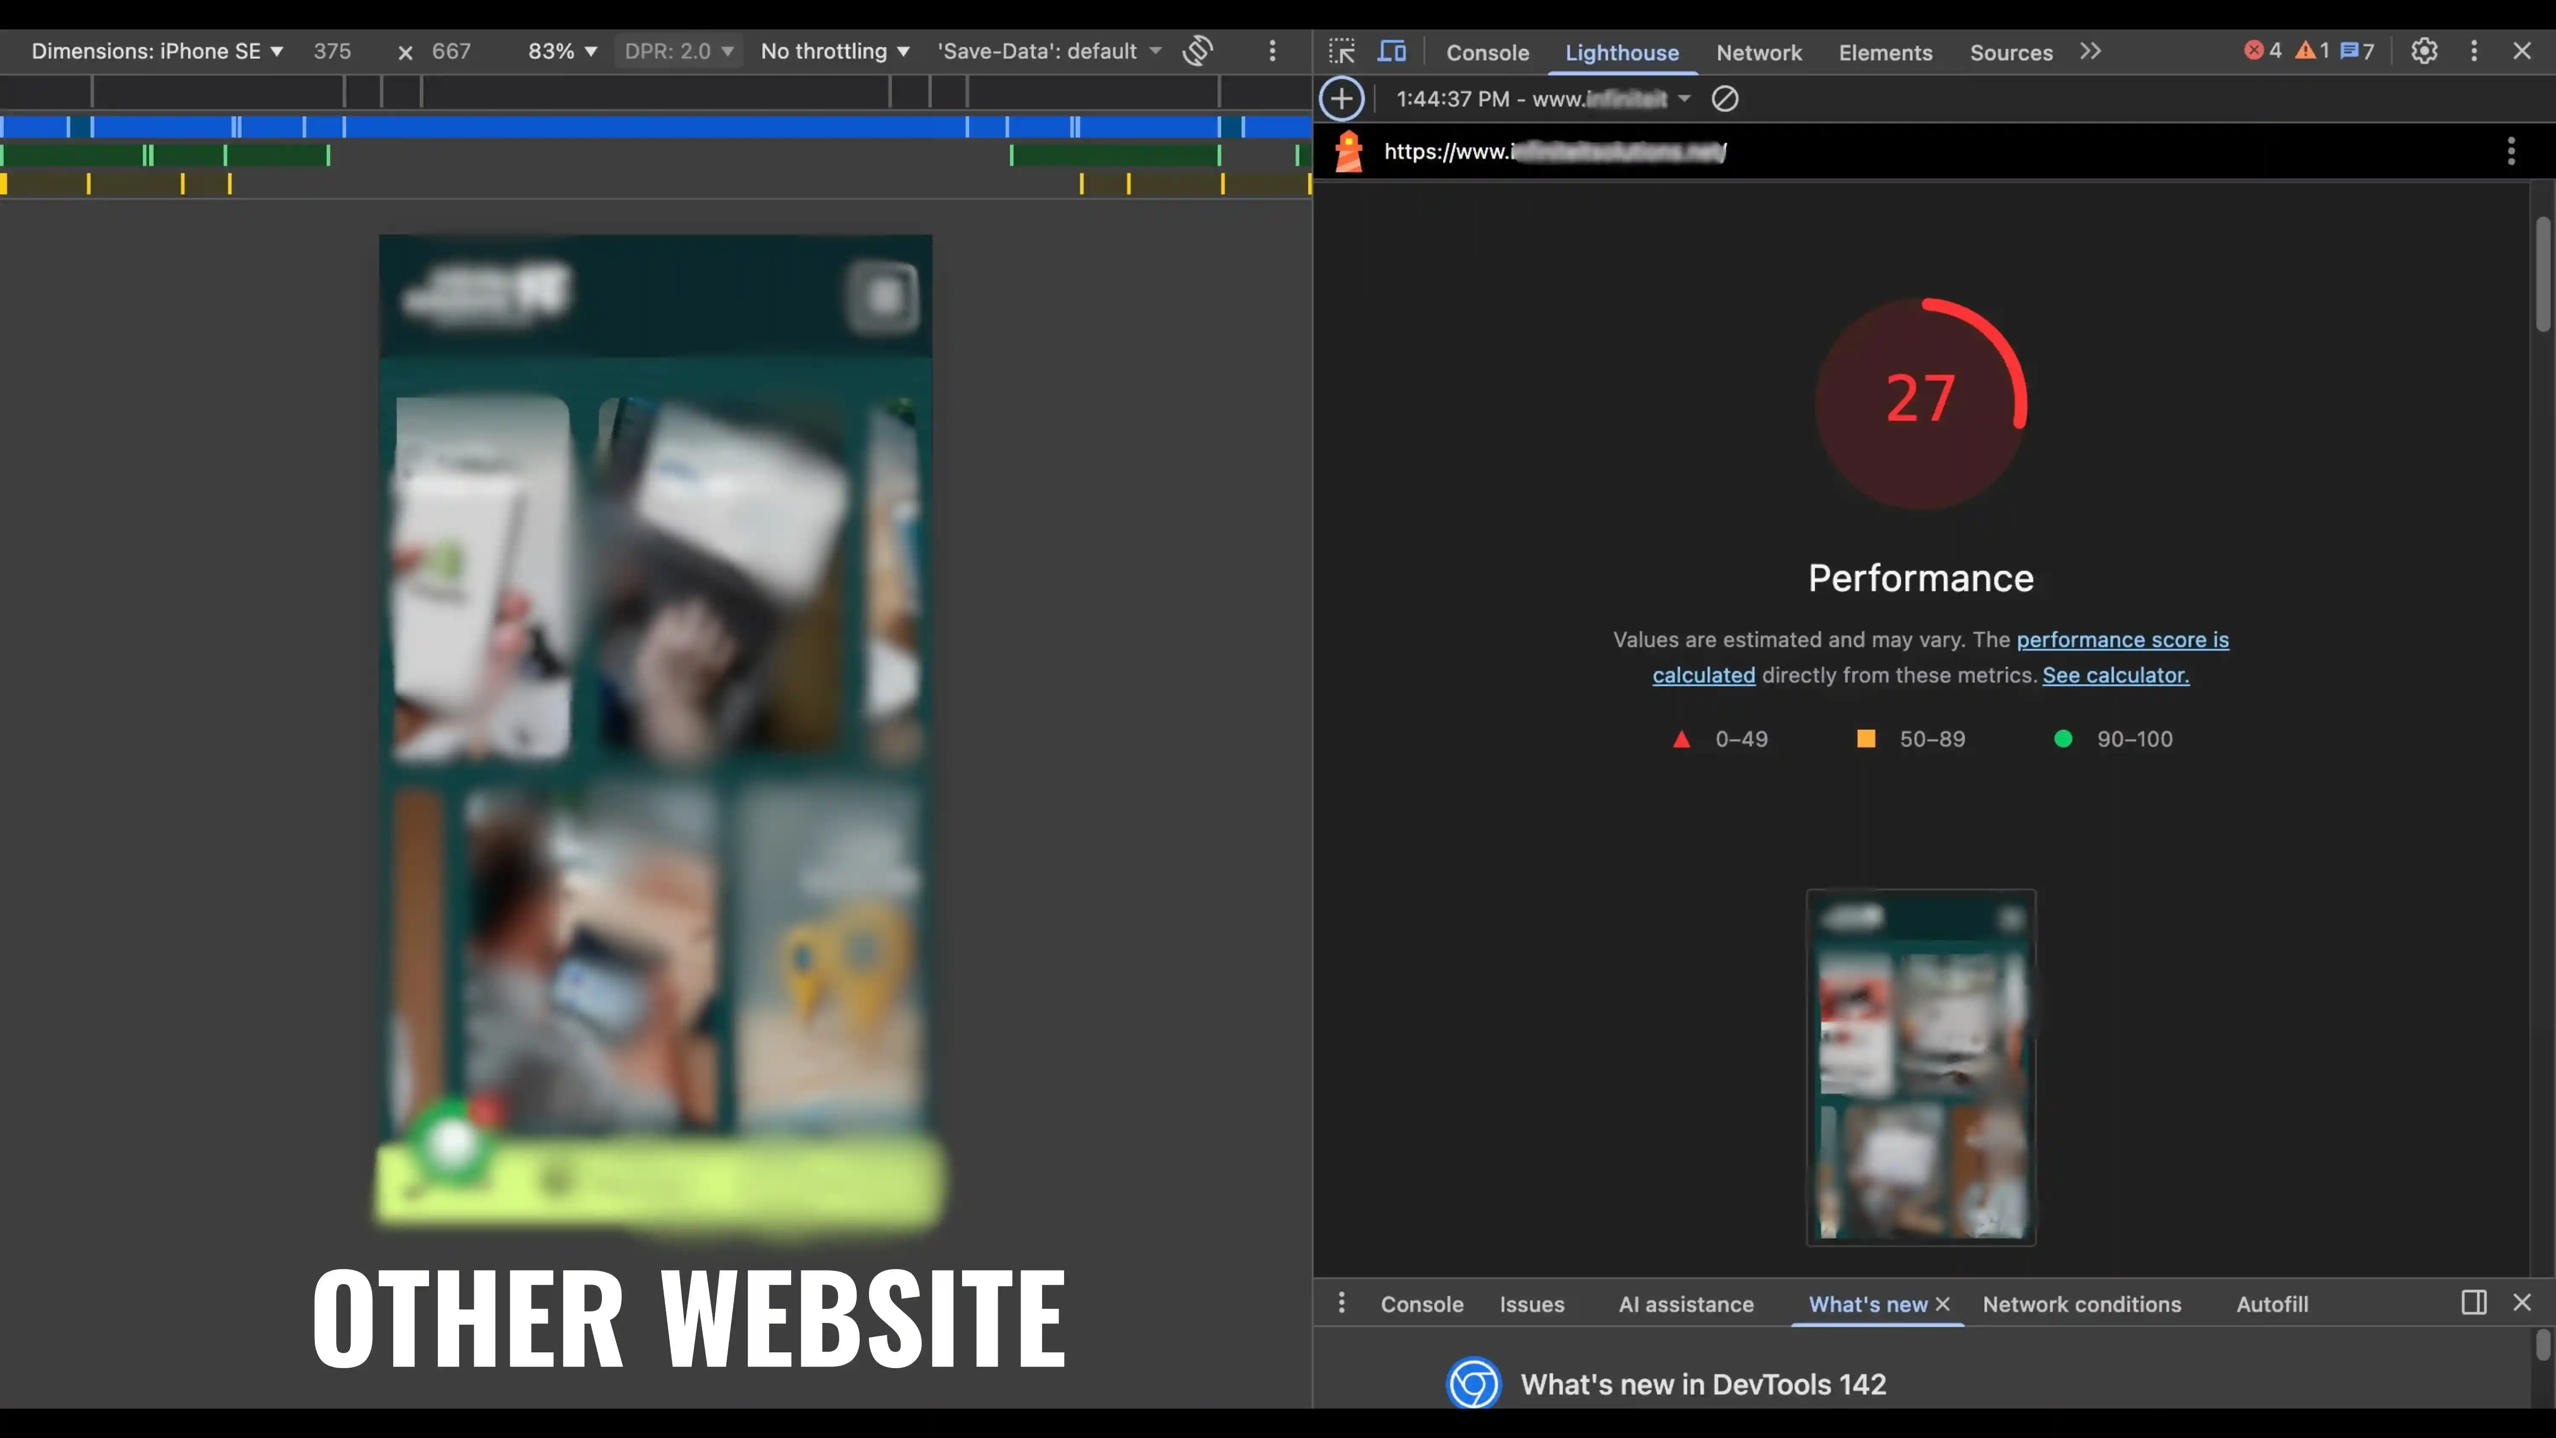Open the page screenshot thumbnail in the report

point(1920,1067)
